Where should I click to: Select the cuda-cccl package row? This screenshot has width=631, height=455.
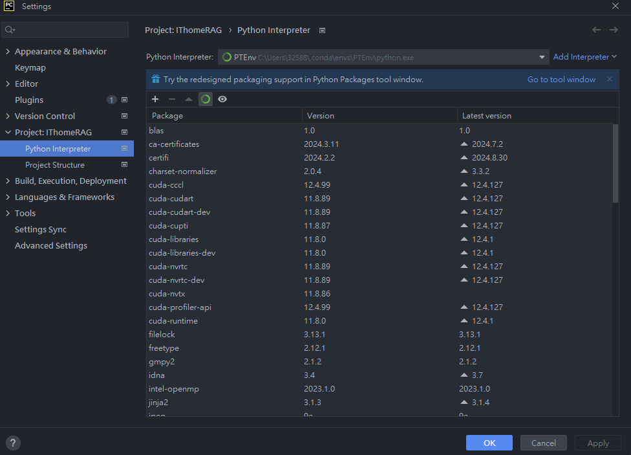[379, 185]
